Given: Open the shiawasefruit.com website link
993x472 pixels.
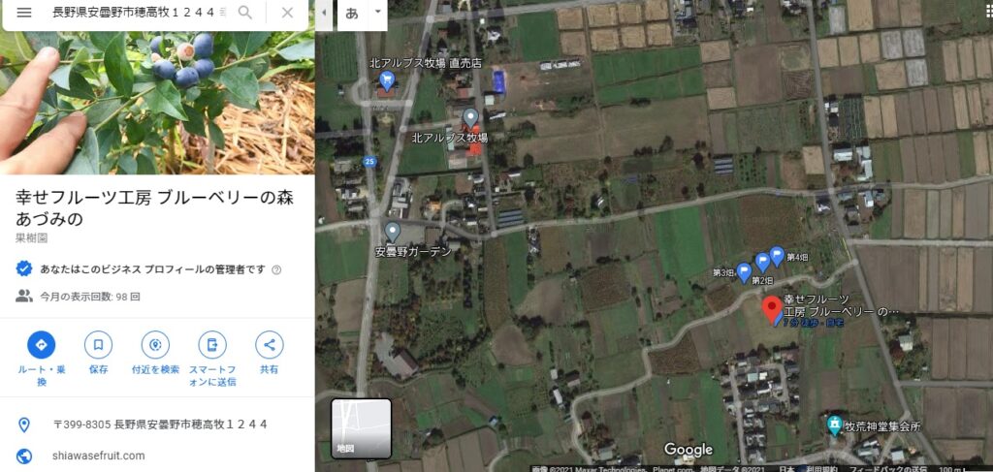Looking at the screenshot, I should [99, 456].
